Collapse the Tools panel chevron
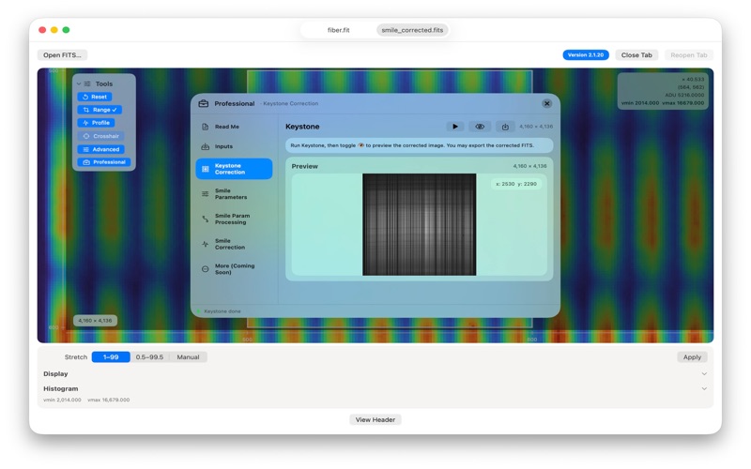Image resolution: width=751 pixels, height=469 pixels. pyautogui.click(x=79, y=83)
